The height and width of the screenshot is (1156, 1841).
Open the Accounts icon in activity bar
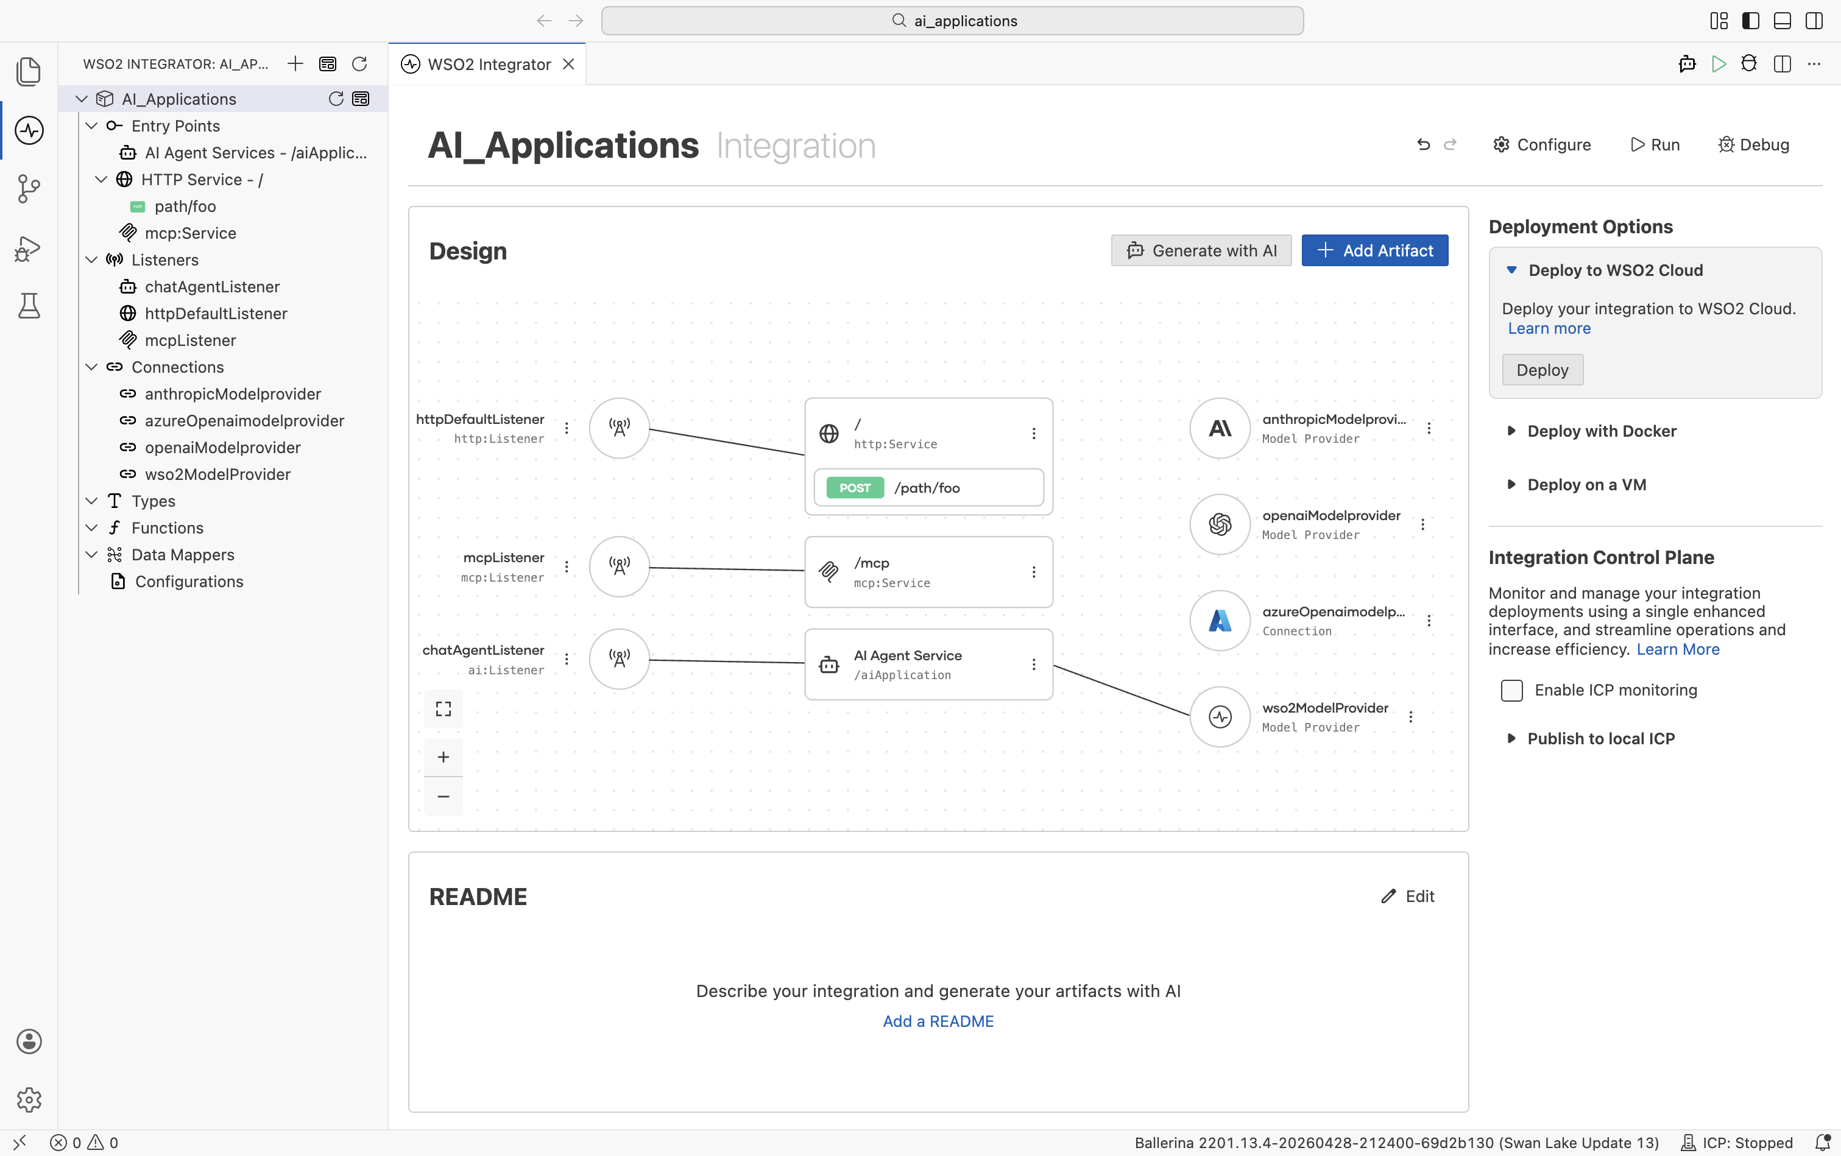click(29, 1041)
